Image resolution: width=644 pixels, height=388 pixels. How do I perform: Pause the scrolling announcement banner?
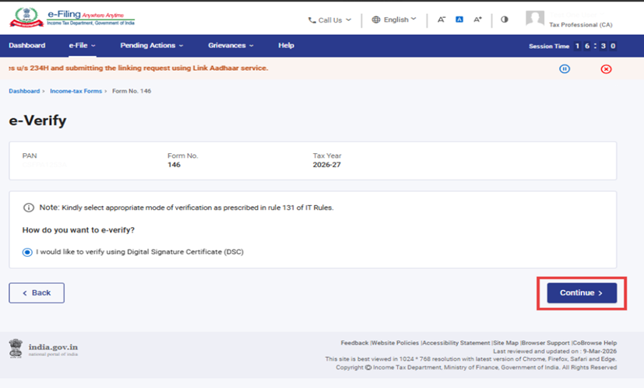click(x=565, y=68)
